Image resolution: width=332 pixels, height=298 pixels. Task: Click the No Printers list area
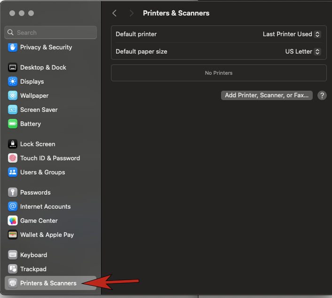click(219, 73)
